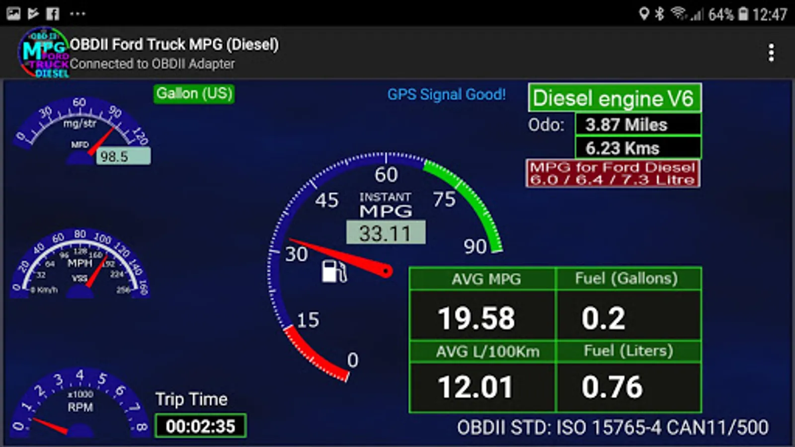Tap the fuel pump icon in the gauge
This screenshot has width=795, height=447.
pos(334,271)
